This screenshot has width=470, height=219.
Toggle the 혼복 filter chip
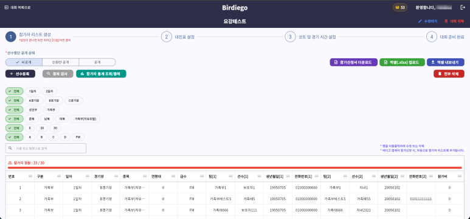(x=32, y=119)
